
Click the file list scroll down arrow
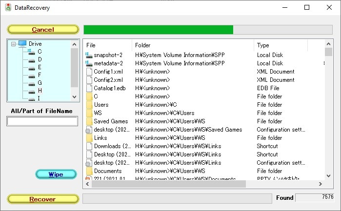click(x=329, y=175)
